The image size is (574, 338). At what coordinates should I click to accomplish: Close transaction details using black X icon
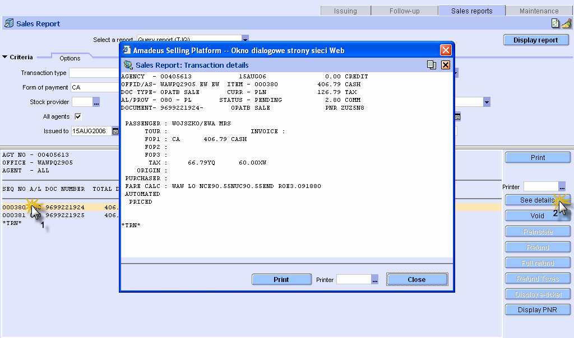(x=446, y=65)
